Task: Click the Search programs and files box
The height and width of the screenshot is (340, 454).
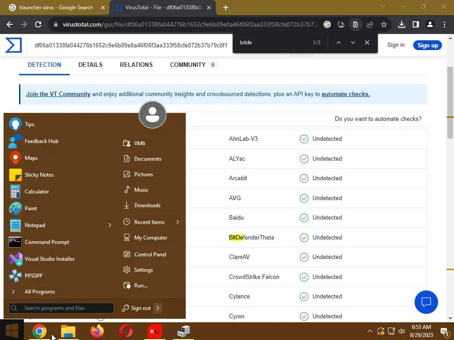Action: click(61, 308)
